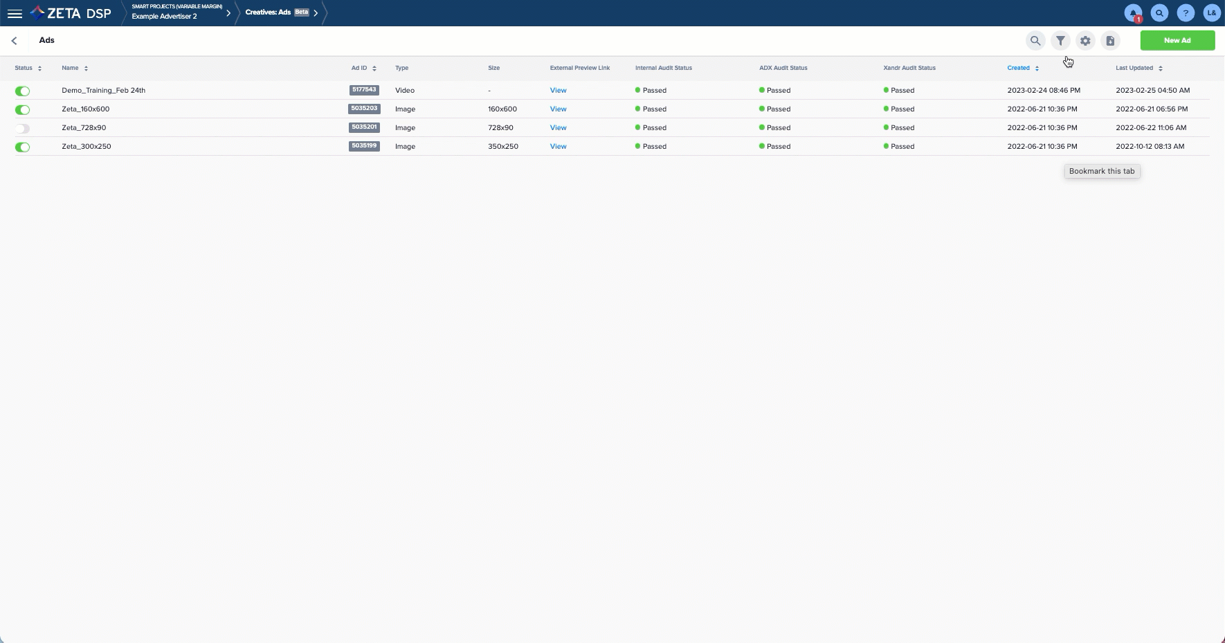The image size is (1225, 643).
Task: Open View preview link for Zeta_160x600
Action: click(x=558, y=109)
